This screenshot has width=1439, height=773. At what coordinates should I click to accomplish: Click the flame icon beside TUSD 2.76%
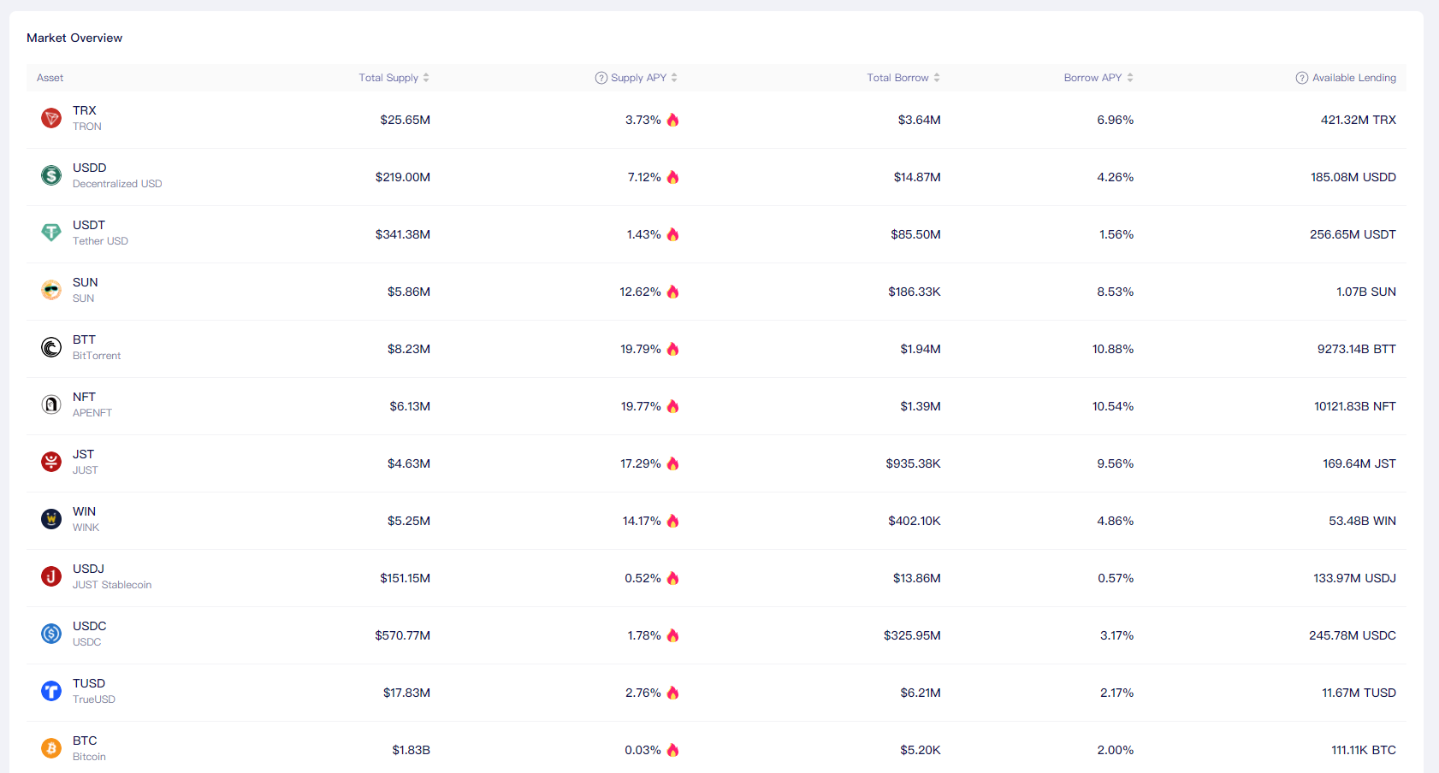673,693
